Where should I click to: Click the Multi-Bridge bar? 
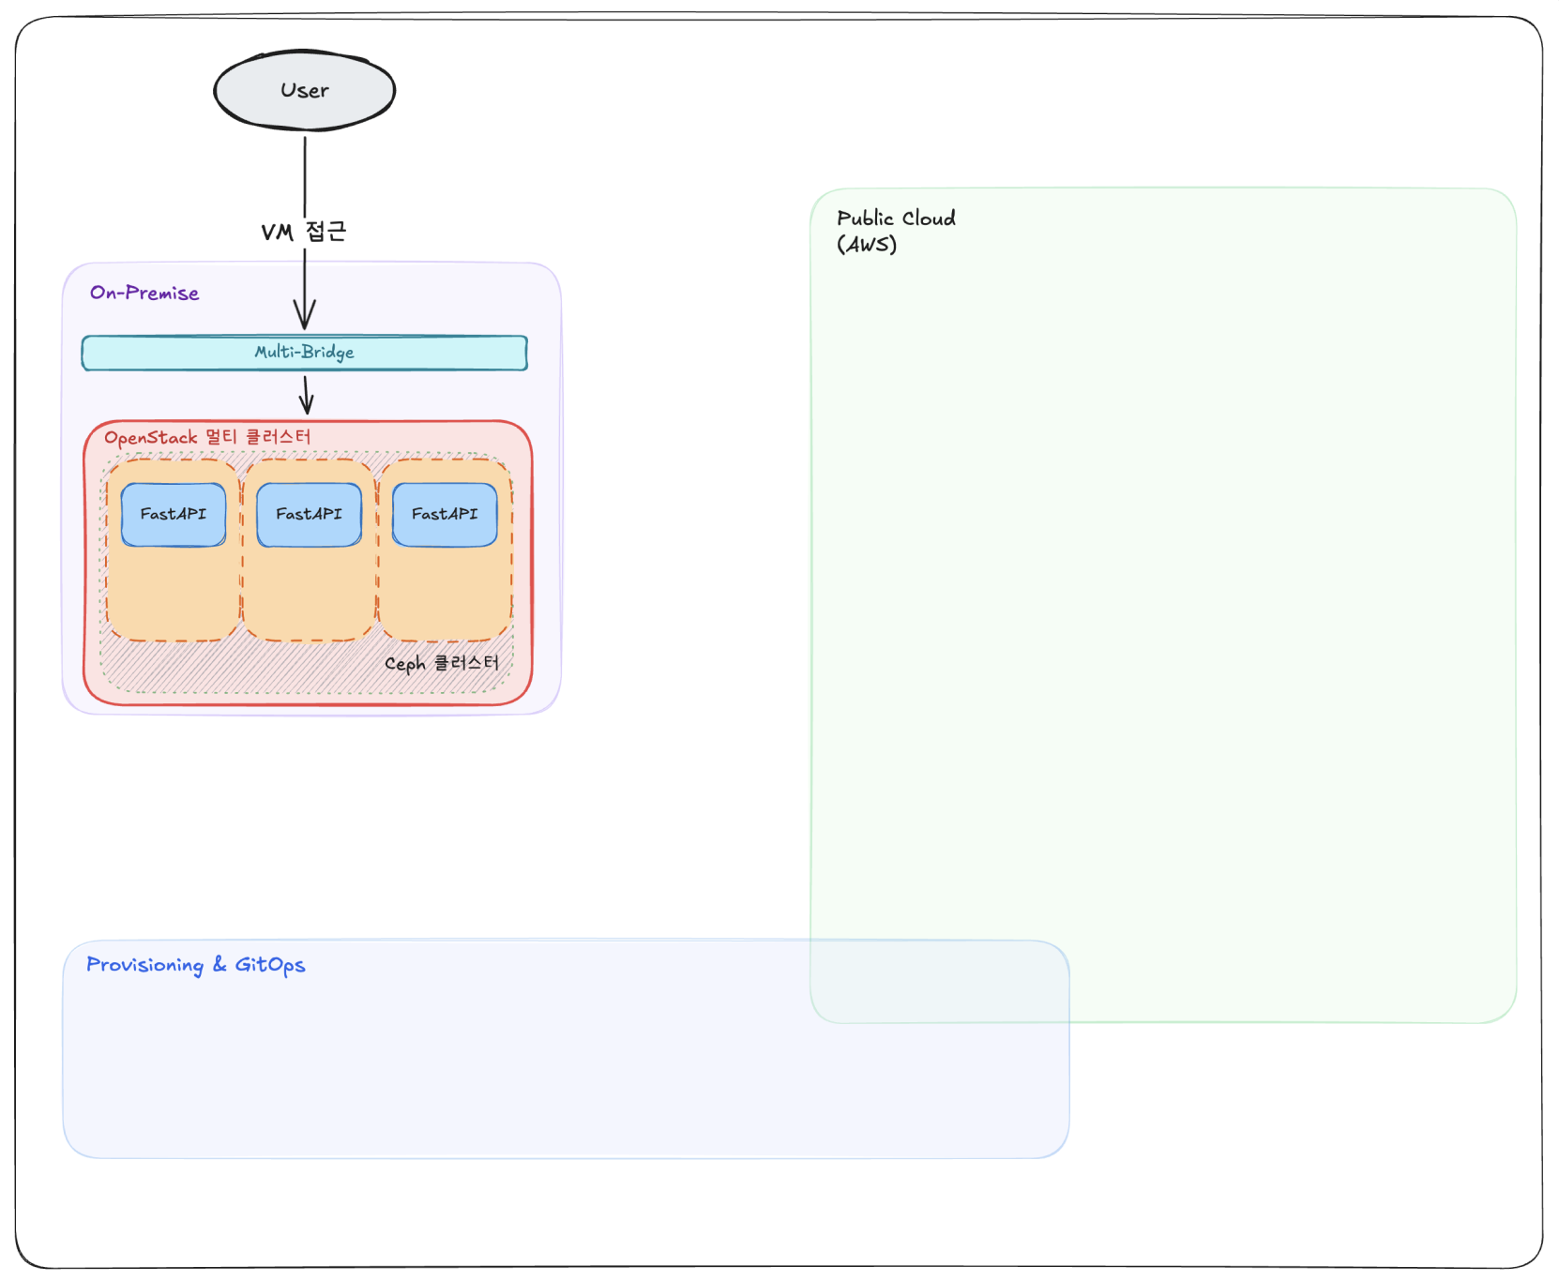click(x=305, y=353)
